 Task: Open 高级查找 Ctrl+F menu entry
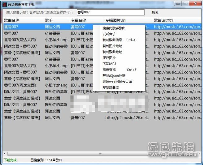119,70
